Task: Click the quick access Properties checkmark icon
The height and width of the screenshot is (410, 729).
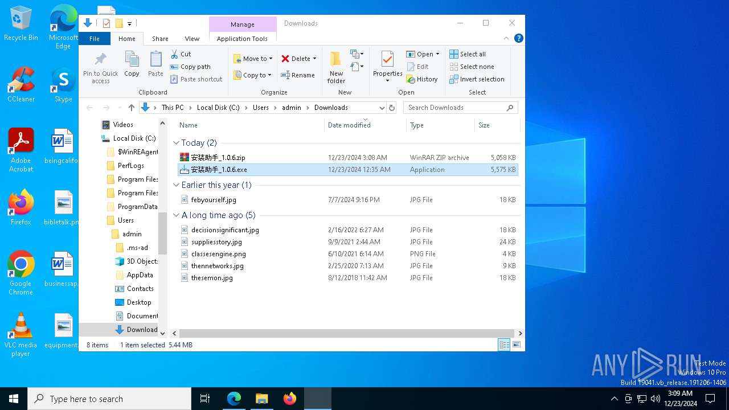Action: (x=107, y=23)
